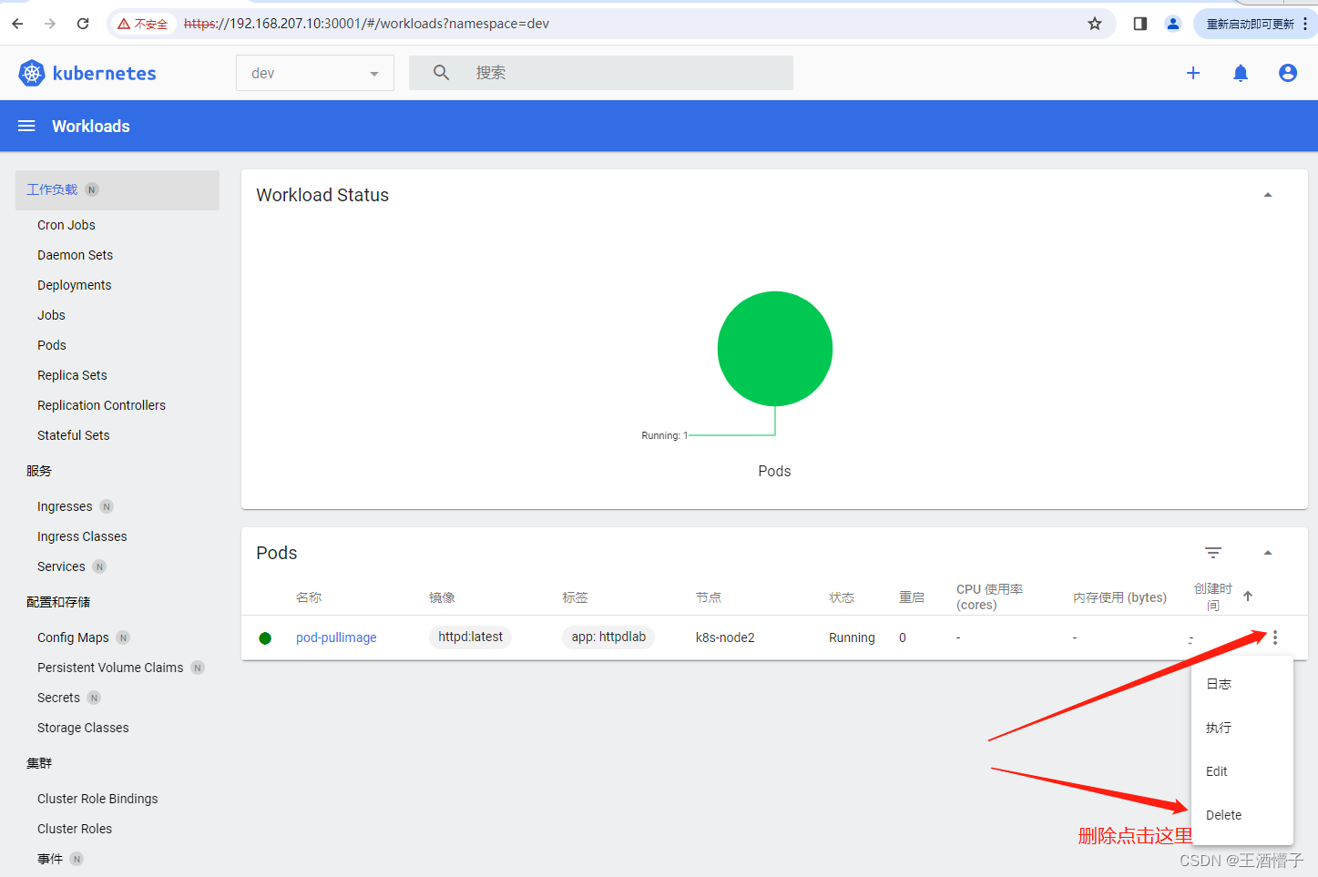This screenshot has height=877, width=1318.
Task: Create new resource with plus icon
Action: [1193, 73]
